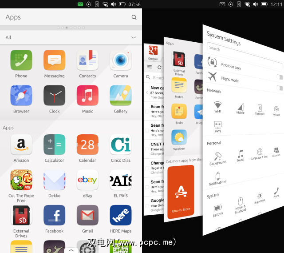Select the third scope page indicator dot
The image size is (284, 253).
tap(67, 28)
